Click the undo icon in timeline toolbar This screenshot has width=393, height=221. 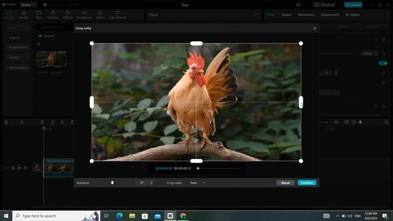point(21,122)
